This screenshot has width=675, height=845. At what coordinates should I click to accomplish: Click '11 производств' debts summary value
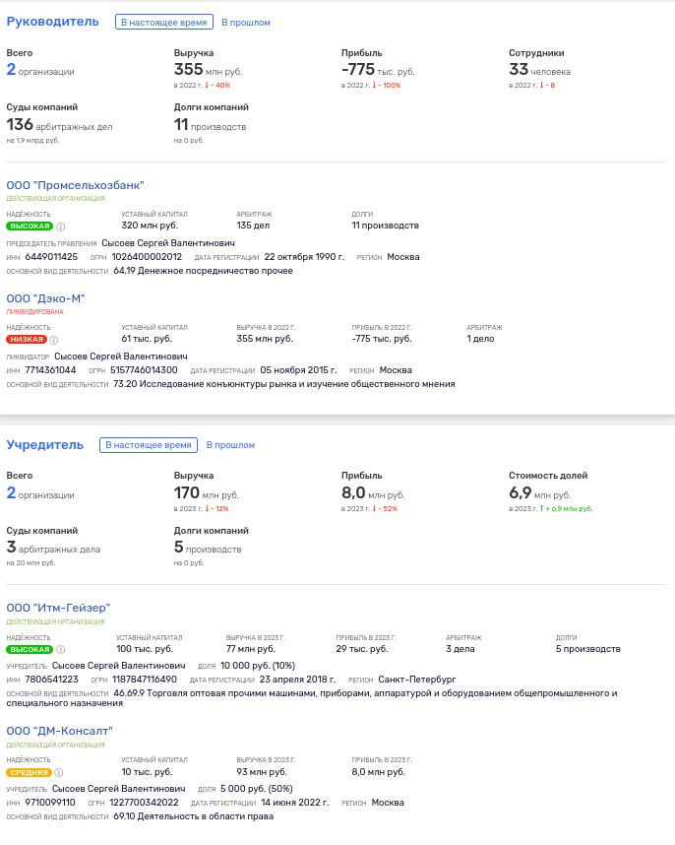[210, 125]
